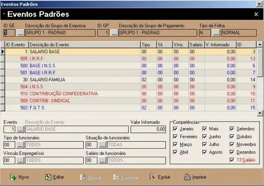
Task: Select the CONTRIB. SINDICAL row
Action: (130, 101)
